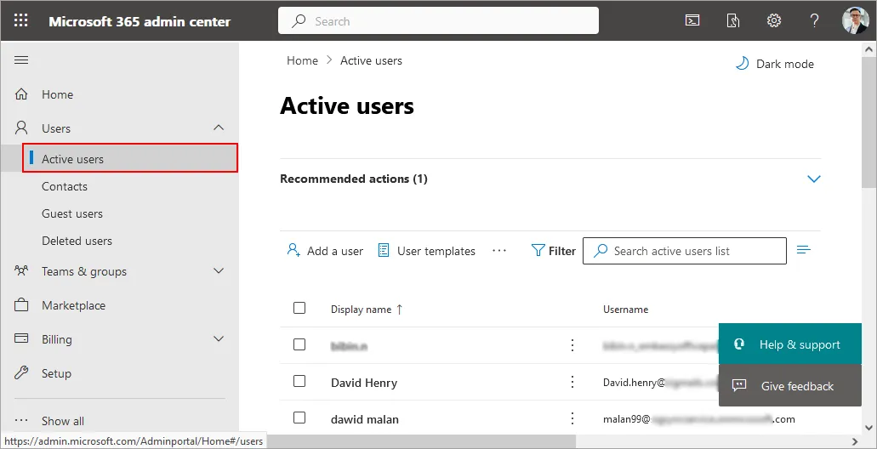Click the Add a user person icon
This screenshot has height=449, width=877.
click(x=293, y=250)
